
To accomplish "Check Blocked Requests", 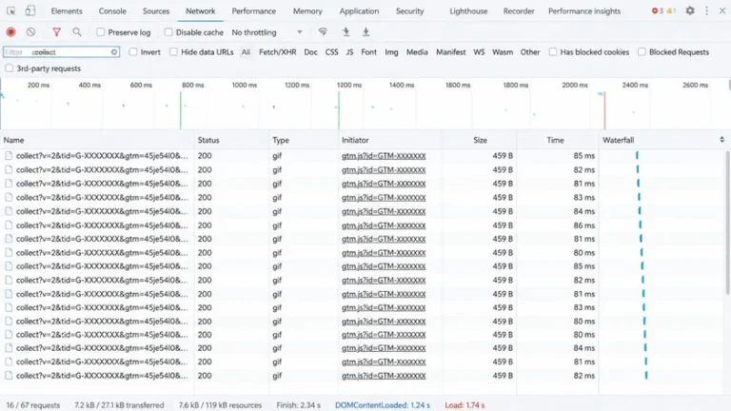I will point(642,51).
